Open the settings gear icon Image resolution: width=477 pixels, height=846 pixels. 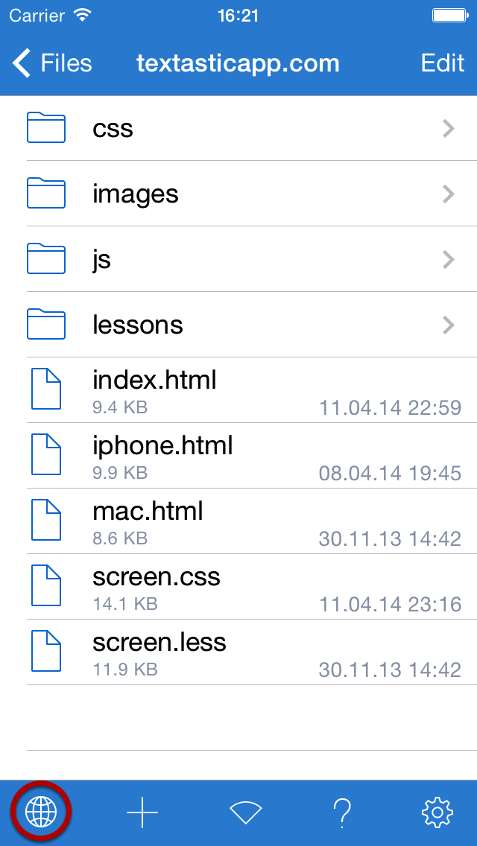(x=437, y=812)
